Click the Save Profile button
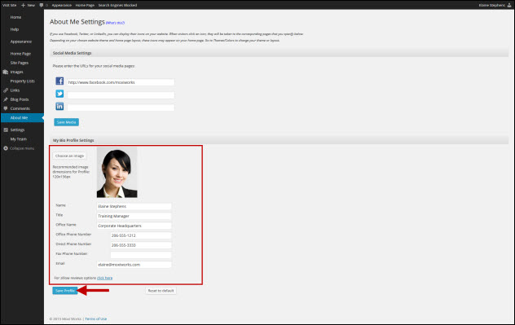 65,291
